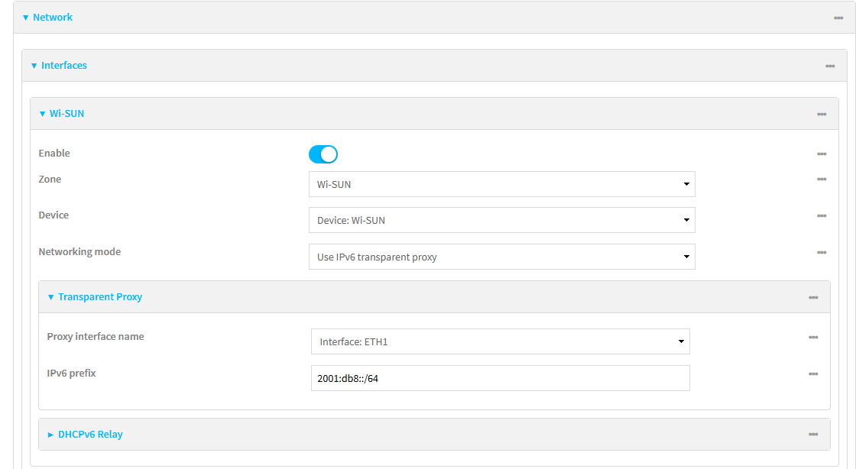Open the Proxy interface name dropdown

[680, 341]
